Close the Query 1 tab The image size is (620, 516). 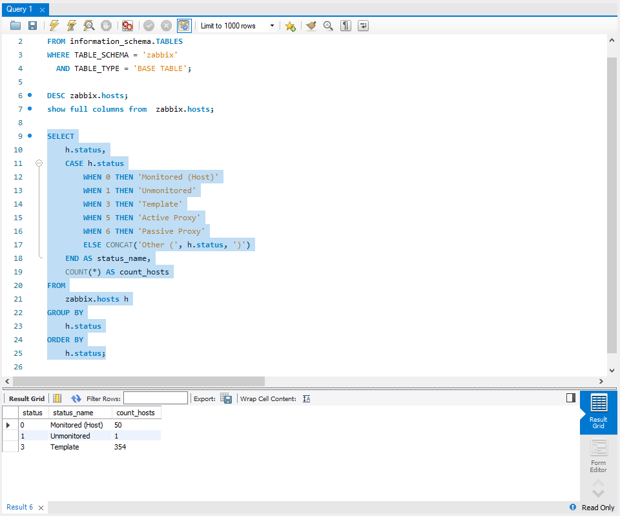click(43, 10)
